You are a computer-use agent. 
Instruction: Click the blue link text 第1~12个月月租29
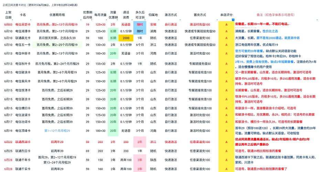coord(57,131)
